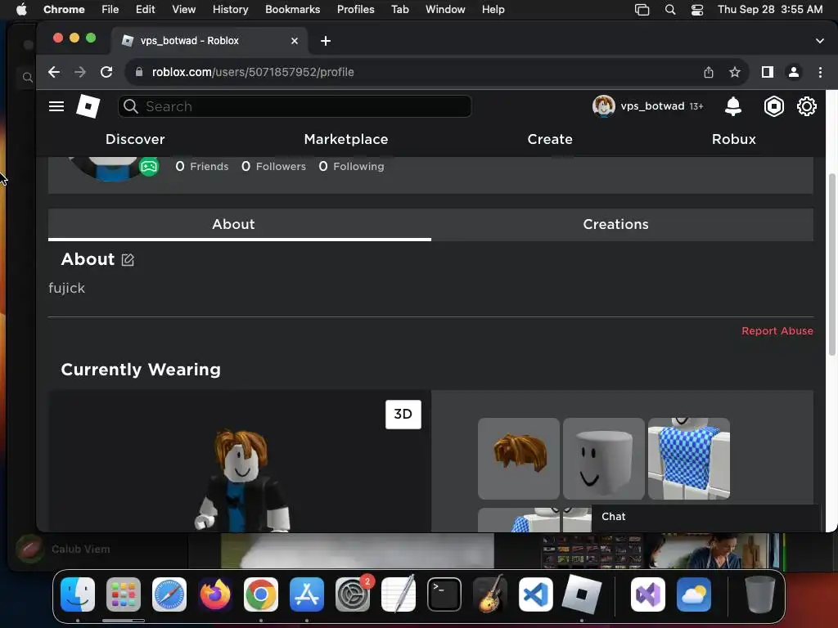Image resolution: width=838 pixels, height=628 pixels.
Task: Open the Discover page
Action: (135, 139)
